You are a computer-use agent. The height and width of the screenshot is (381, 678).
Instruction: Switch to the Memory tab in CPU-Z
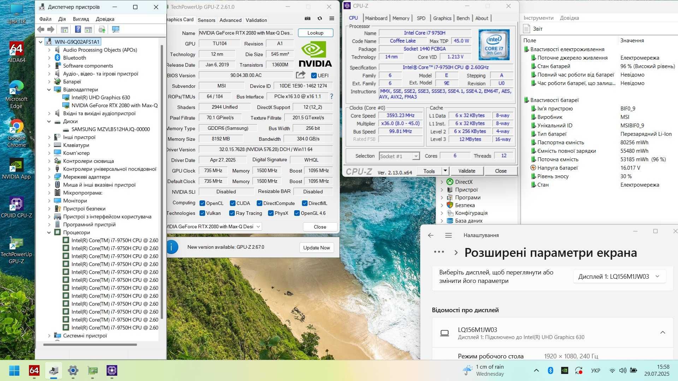point(401,18)
